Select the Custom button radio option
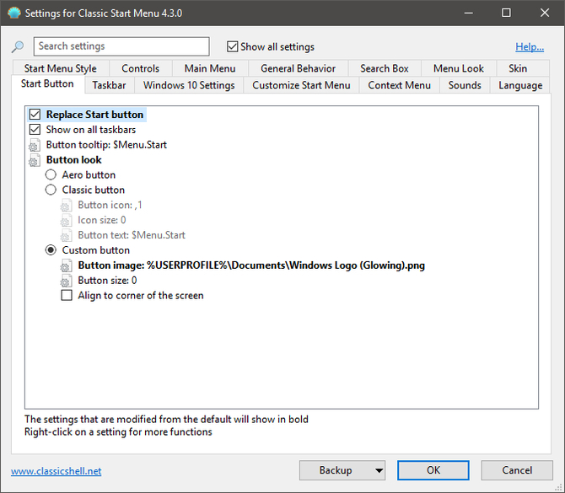Image resolution: width=565 pixels, height=493 pixels. pyautogui.click(x=51, y=250)
